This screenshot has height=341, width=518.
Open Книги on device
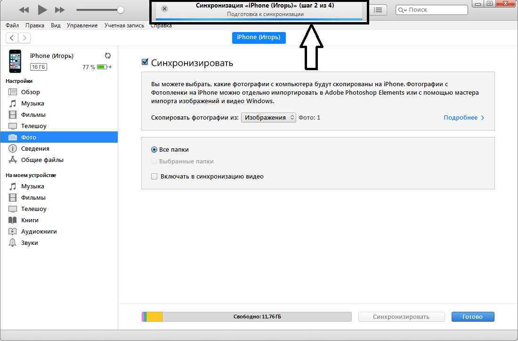59,220
